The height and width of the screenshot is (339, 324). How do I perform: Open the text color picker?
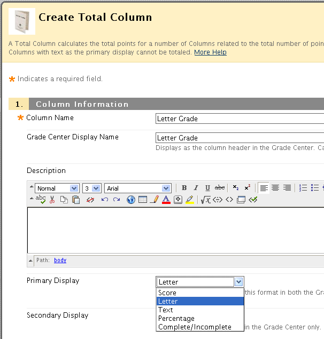click(x=166, y=200)
